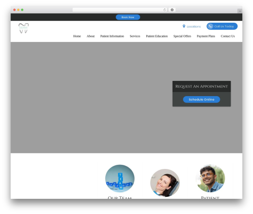The image size is (253, 214).
Task: Open the Payment Plans page
Action: click(206, 36)
